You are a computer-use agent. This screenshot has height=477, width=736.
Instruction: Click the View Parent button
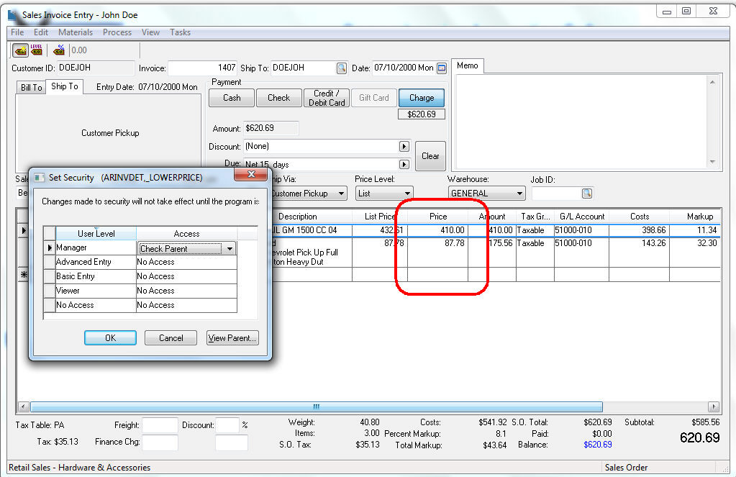(232, 338)
